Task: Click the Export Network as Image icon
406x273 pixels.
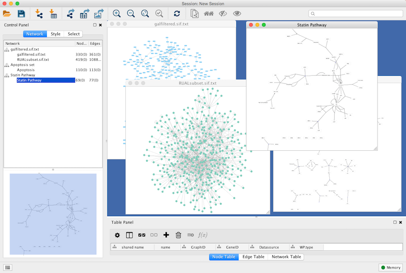Action: [99, 14]
